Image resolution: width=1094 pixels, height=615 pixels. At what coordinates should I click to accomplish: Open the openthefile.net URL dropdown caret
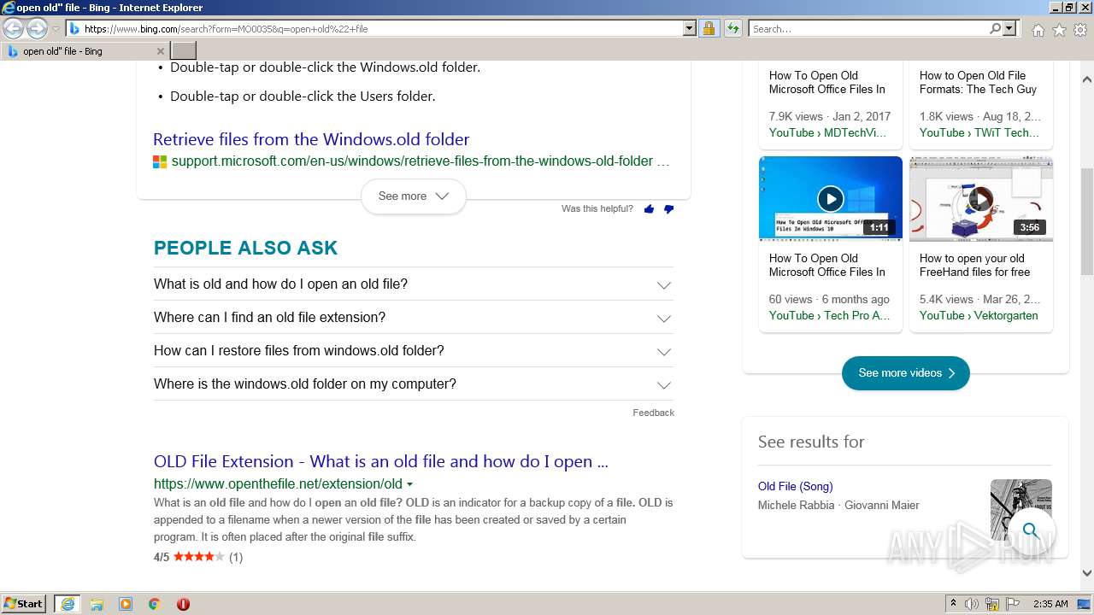point(409,484)
